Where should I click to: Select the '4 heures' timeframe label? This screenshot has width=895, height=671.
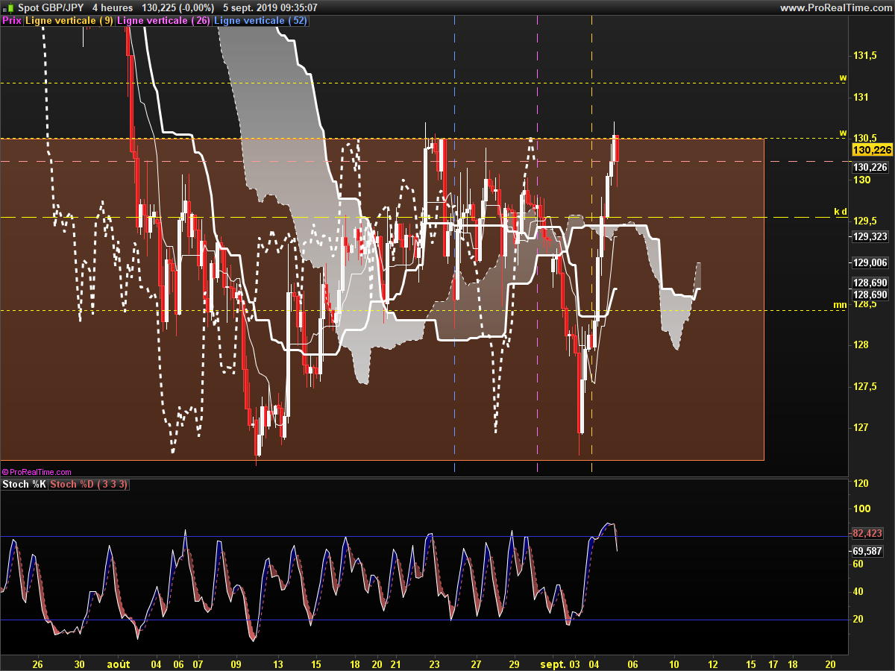pos(113,7)
